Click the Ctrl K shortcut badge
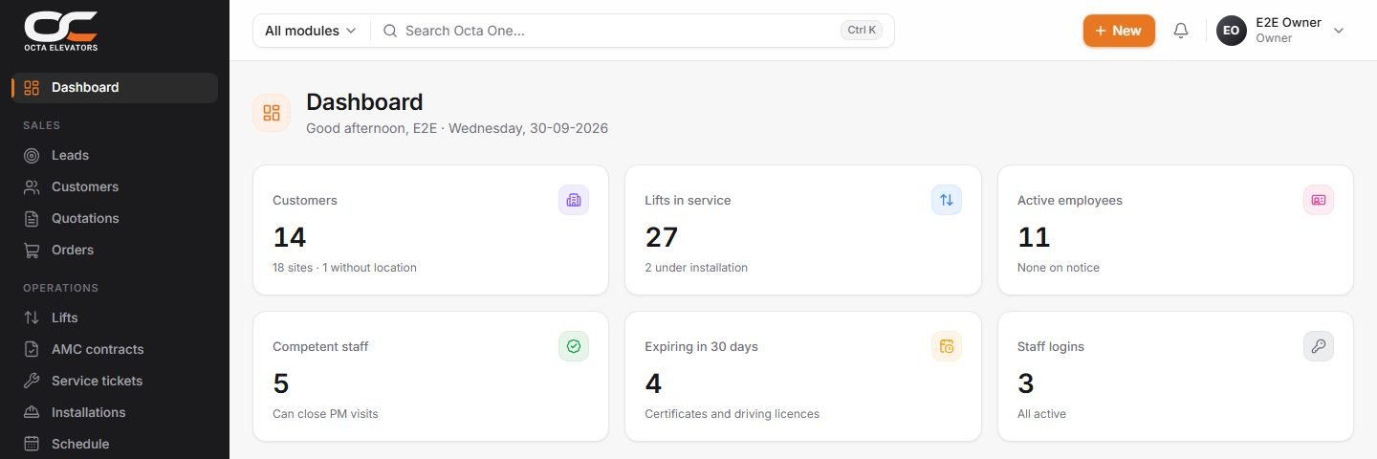Viewport: 1377px width, 459px height. pos(862,31)
